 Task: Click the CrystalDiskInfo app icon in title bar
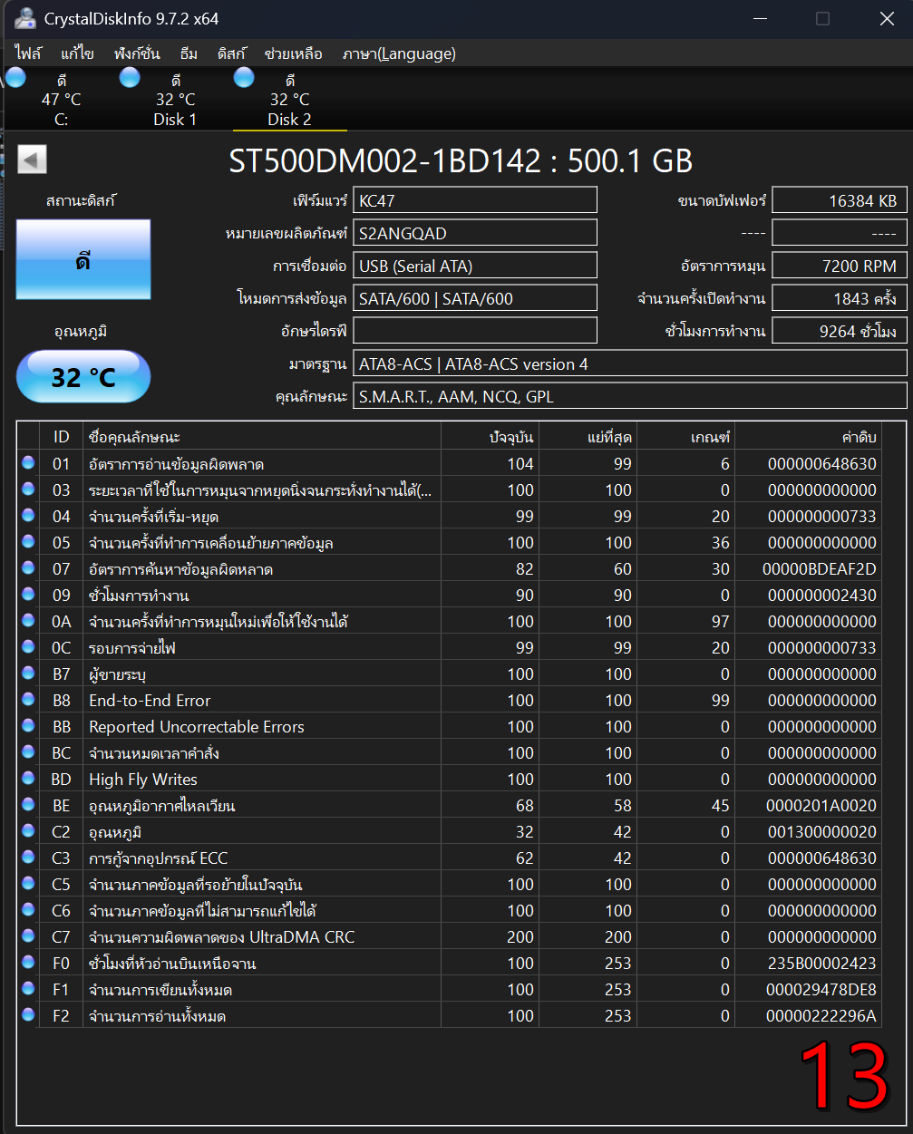(24, 19)
